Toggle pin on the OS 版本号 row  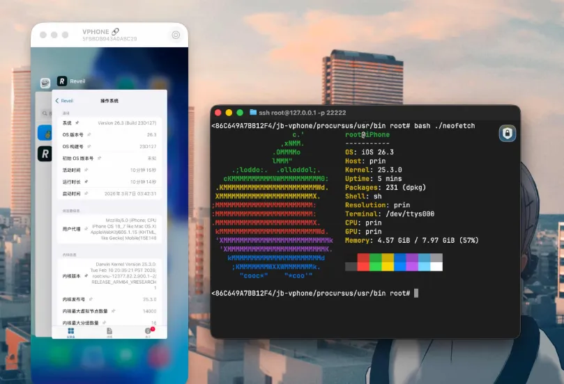click(89, 134)
